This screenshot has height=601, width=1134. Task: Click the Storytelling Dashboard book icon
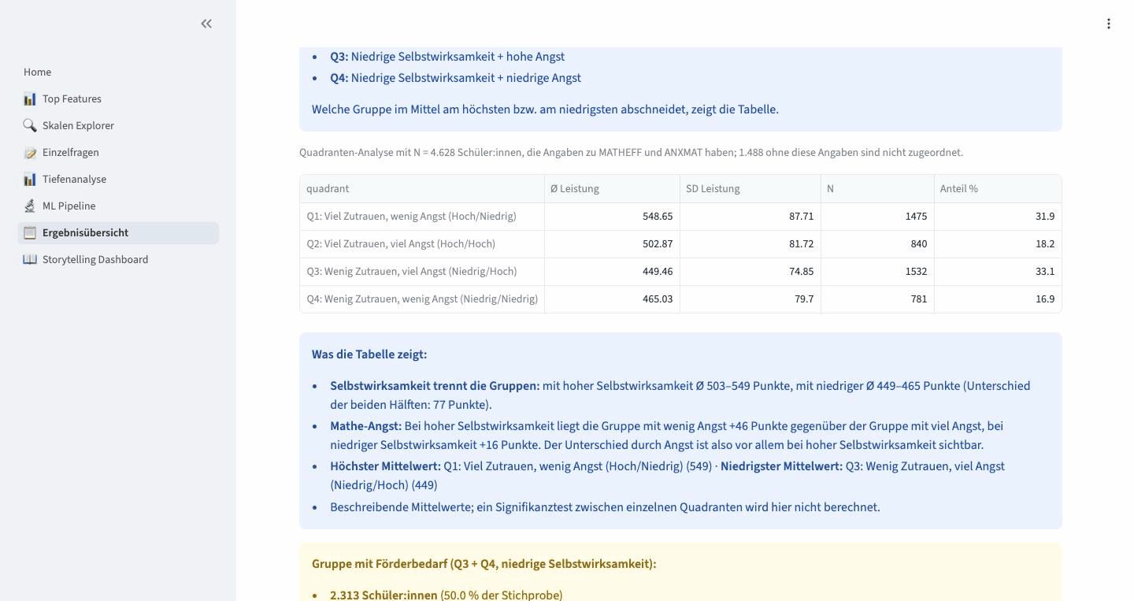[30, 260]
